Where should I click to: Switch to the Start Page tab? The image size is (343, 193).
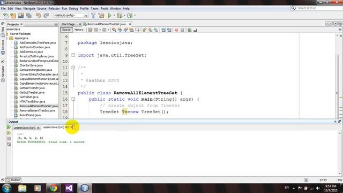68,24
